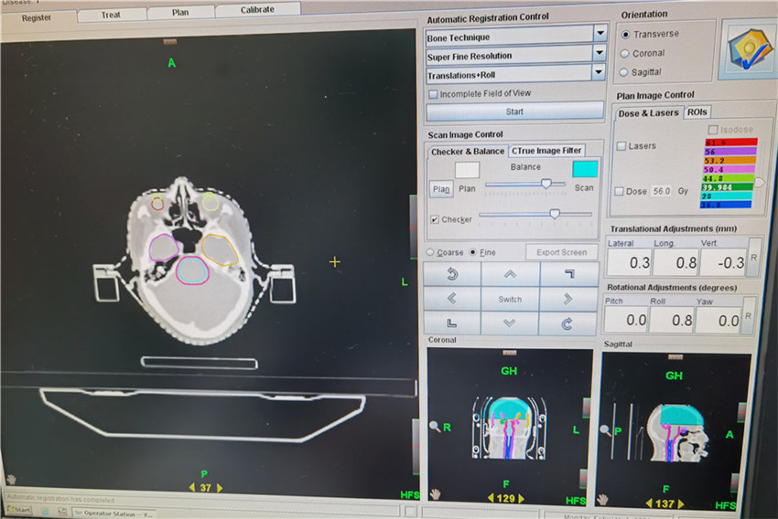Click the Plan color button
This screenshot has width=778, height=519.
(x=441, y=189)
